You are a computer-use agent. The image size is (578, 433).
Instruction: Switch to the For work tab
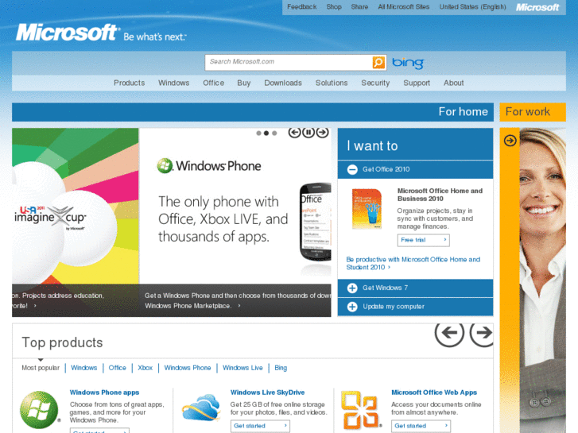pos(533,112)
